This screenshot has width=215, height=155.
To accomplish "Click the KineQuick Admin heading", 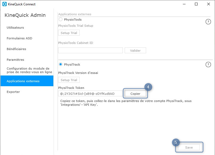I will coord(25,15).
